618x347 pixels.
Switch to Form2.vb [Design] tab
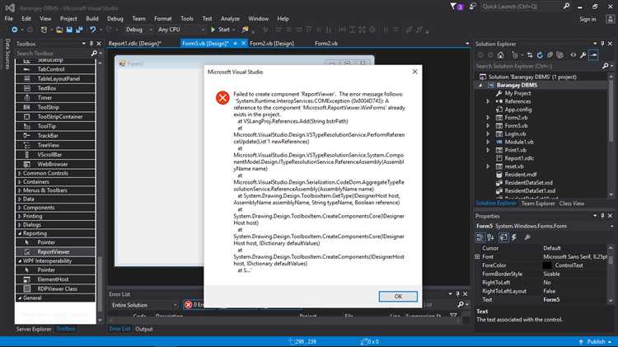point(272,44)
